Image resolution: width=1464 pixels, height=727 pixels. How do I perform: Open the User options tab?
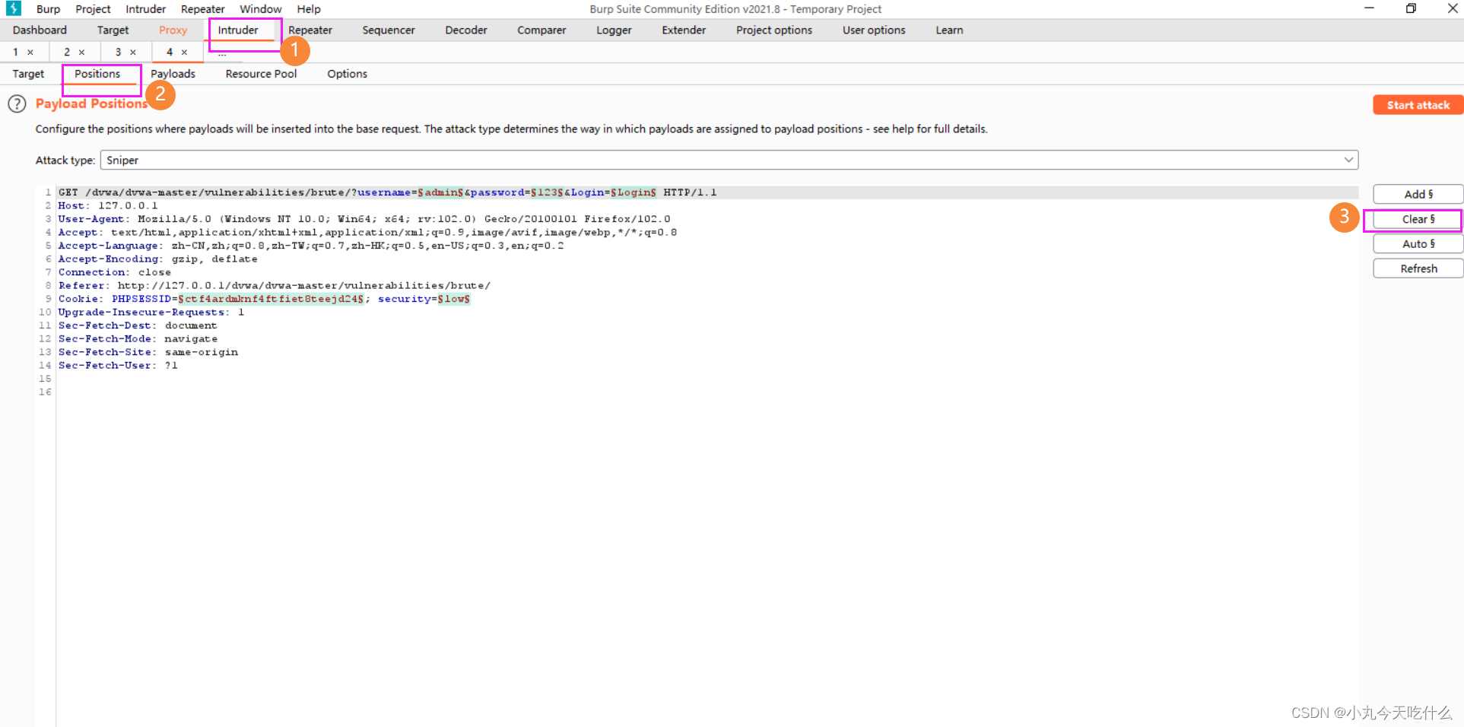coord(874,30)
